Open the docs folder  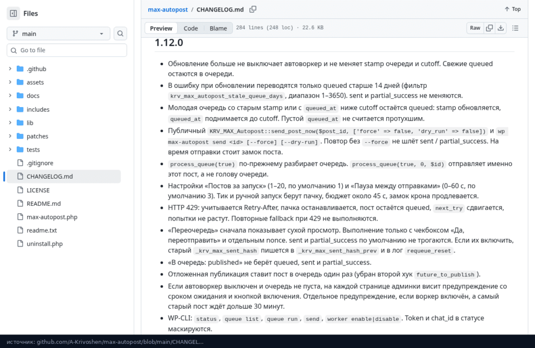tap(33, 96)
